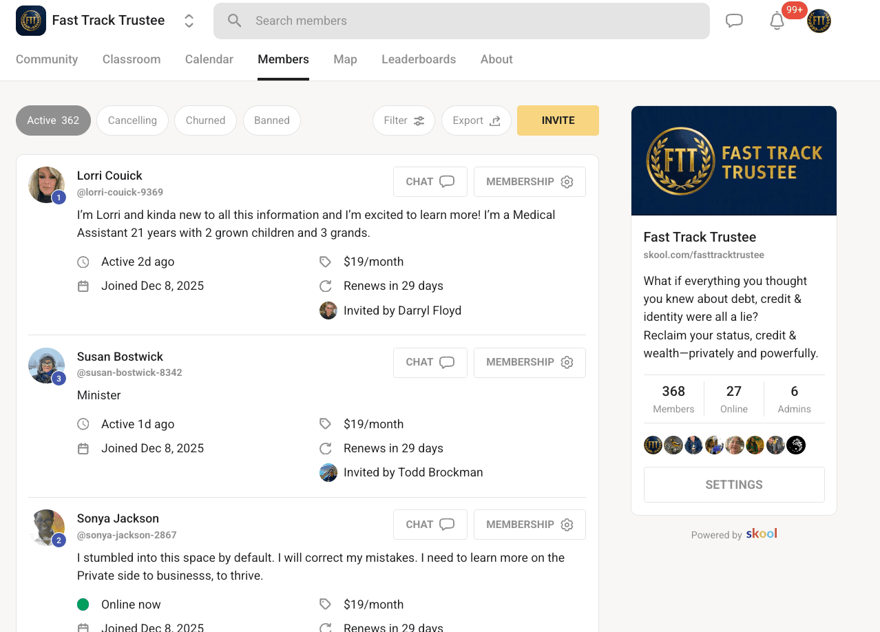Open Membership settings for Susan Bostwick

tap(529, 362)
